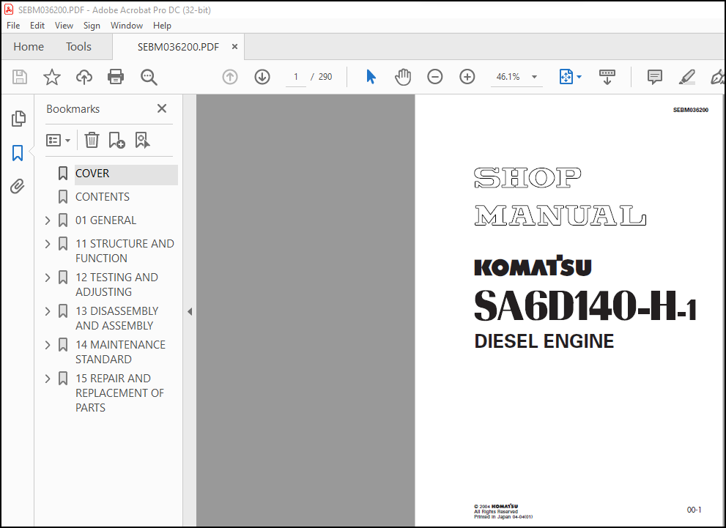Delete selected bookmark trash icon

coord(92,140)
